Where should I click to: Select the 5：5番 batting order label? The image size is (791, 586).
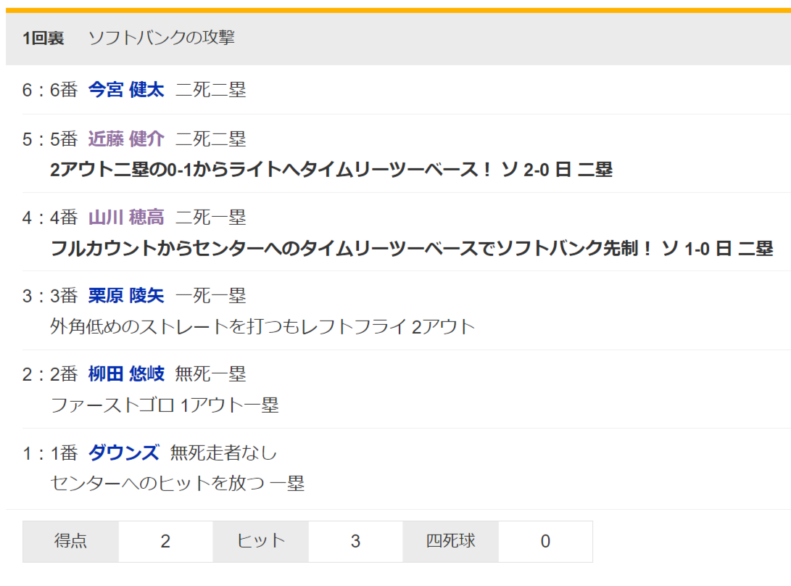pos(49,139)
